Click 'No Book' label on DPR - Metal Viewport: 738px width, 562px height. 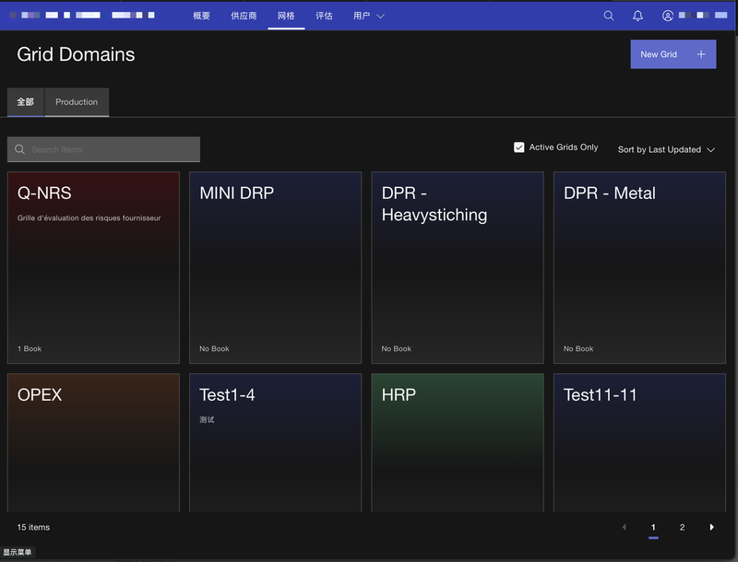(x=578, y=348)
